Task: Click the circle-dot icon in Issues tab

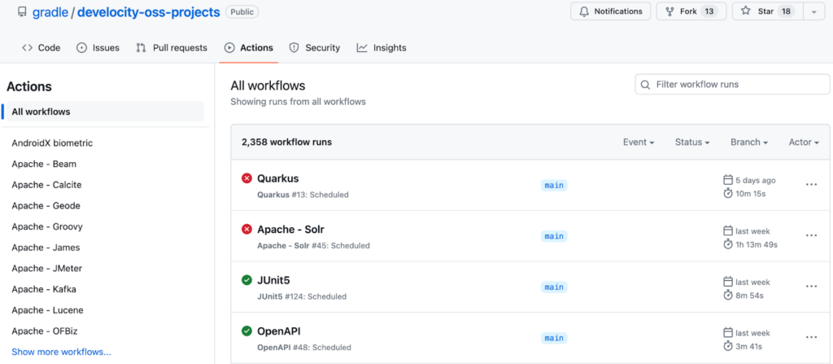Action: tap(82, 48)
